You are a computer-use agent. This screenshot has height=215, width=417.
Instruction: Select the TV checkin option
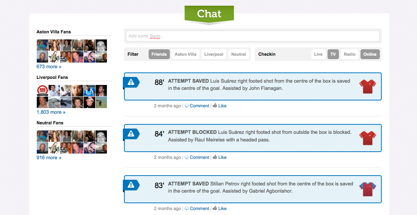333,54
